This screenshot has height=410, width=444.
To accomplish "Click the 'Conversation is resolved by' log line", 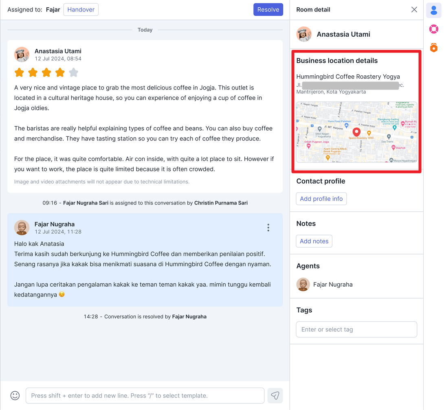I will [145, 317].
